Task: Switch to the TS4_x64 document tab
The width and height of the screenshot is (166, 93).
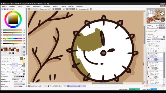Action: (57, 86)
